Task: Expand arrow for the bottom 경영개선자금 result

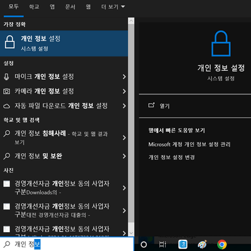Action: tap(124, 233)
